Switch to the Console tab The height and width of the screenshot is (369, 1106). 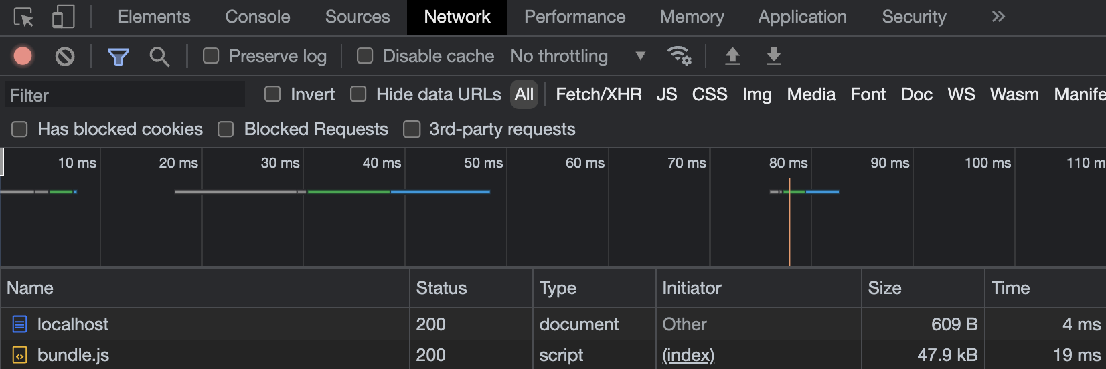point(258,17)
